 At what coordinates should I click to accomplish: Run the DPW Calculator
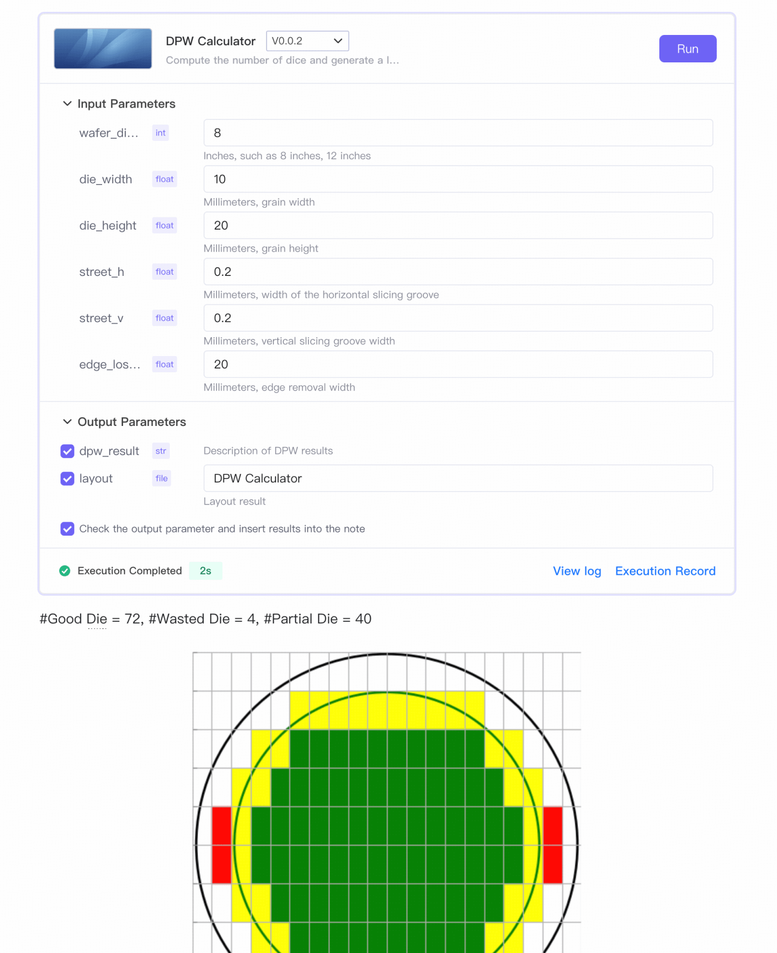[688, 49]
